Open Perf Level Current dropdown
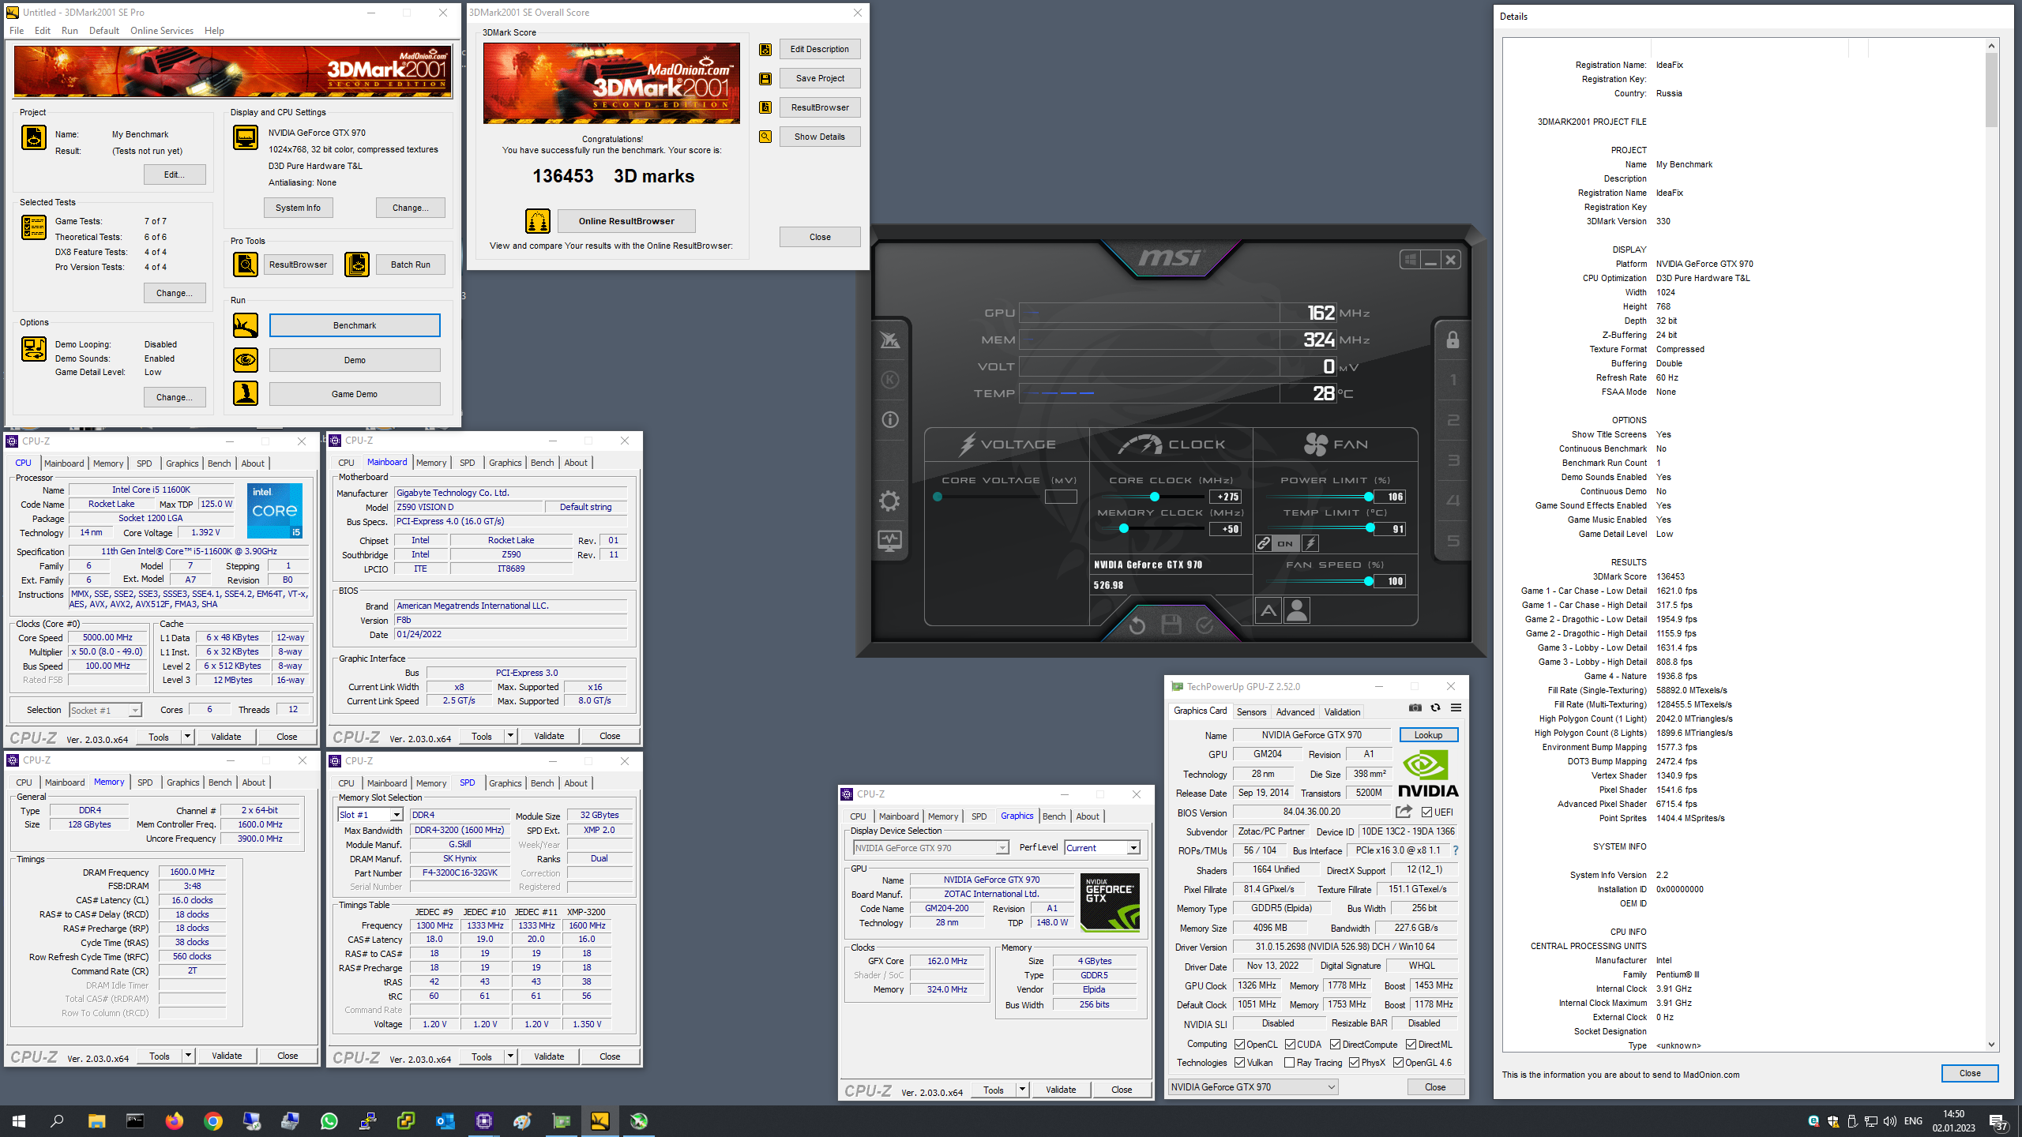2022x1137 pixels. tap(1102, 847)
